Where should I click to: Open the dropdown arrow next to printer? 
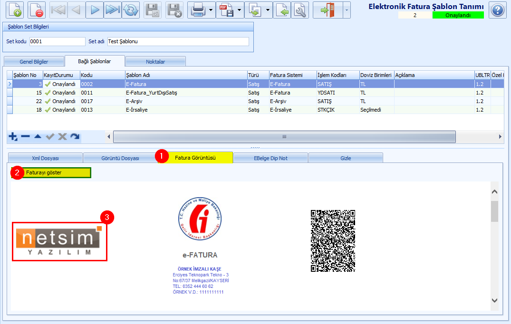(211, 10)
